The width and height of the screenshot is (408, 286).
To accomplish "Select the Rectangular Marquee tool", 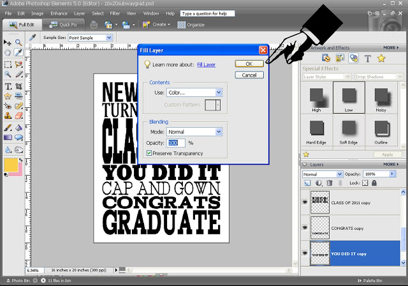I will tap(8, 64).
